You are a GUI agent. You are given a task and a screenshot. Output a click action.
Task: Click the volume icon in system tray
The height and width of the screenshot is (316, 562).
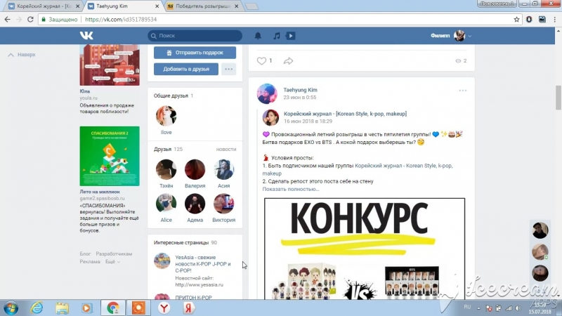[x=518, y=308]
